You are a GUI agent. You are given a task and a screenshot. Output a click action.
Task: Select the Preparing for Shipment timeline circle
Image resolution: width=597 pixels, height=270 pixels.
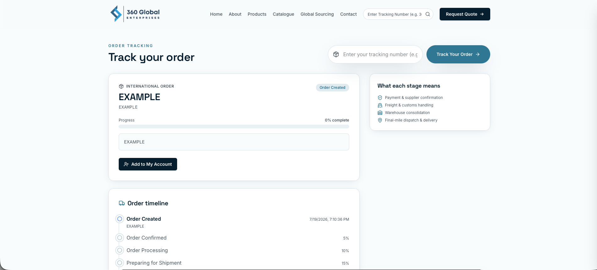120,263
